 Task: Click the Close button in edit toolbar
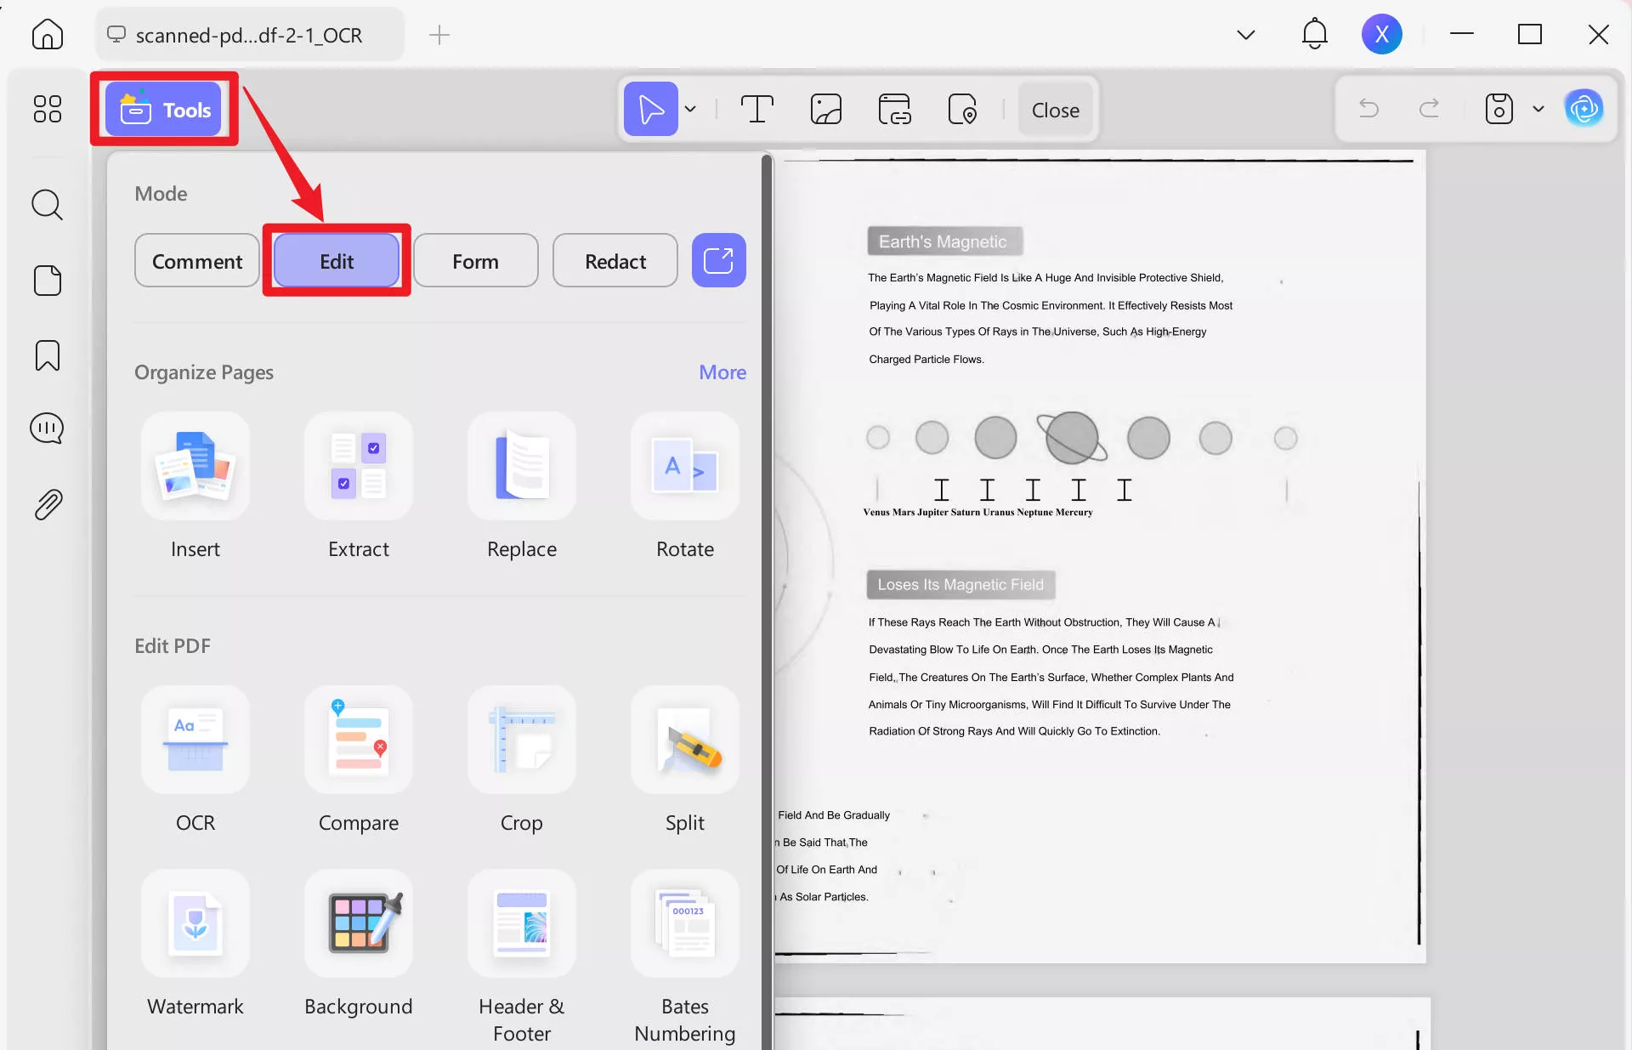click(x=1055, y=111)
